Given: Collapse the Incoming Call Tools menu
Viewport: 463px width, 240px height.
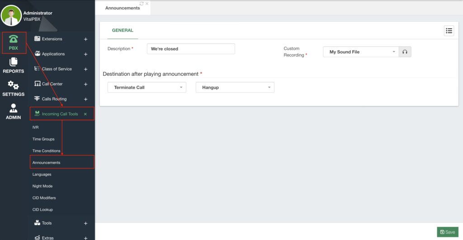Looking at the screenshot, I should [85, 114].
